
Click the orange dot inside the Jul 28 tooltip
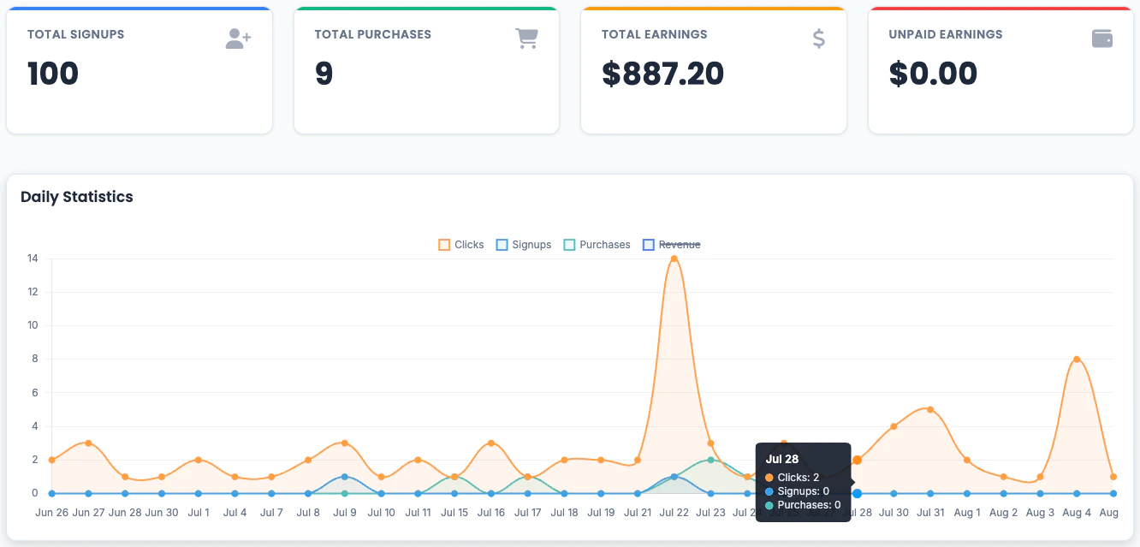[x=768, y=477]
